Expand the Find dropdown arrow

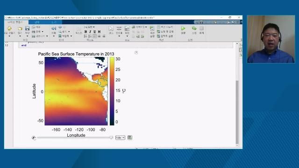pyautogui.click(x=69, y=32)
